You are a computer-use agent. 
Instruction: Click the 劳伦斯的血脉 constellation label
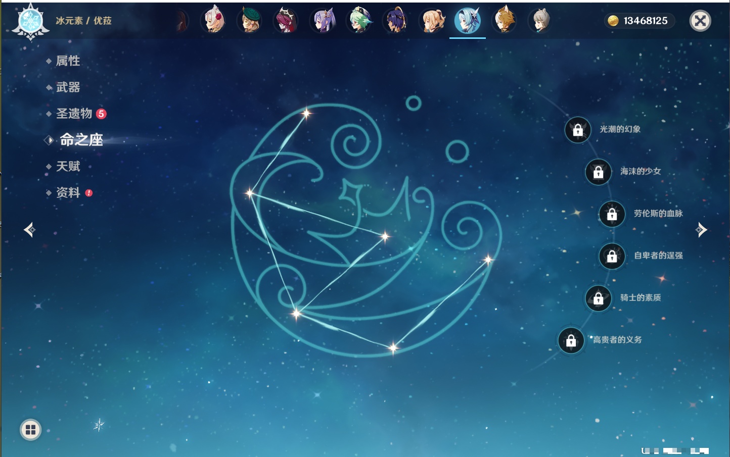tap(658, 214)
